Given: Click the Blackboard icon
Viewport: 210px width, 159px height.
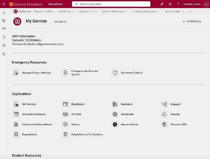Looking at the screenshot, I should [x=66, y=104].
